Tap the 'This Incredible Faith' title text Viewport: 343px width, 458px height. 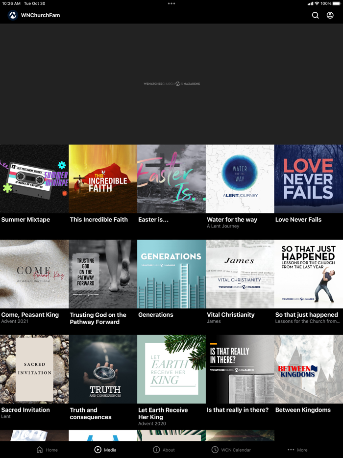pyautogui.click(x=98, y=220)
